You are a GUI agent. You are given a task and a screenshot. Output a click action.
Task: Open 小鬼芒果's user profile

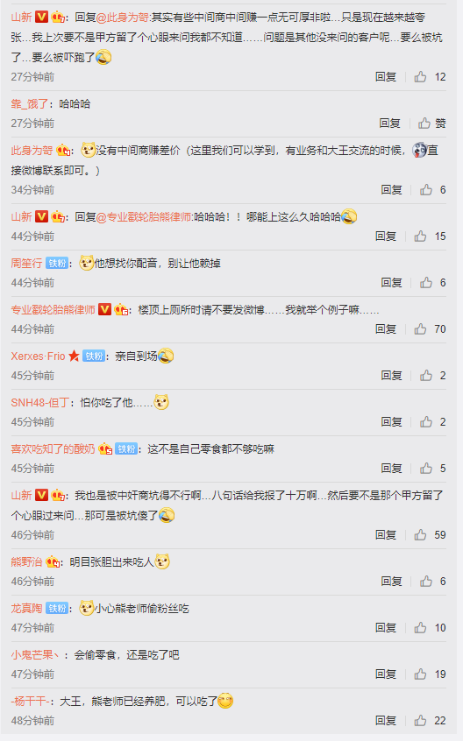(x=35, y=655)
